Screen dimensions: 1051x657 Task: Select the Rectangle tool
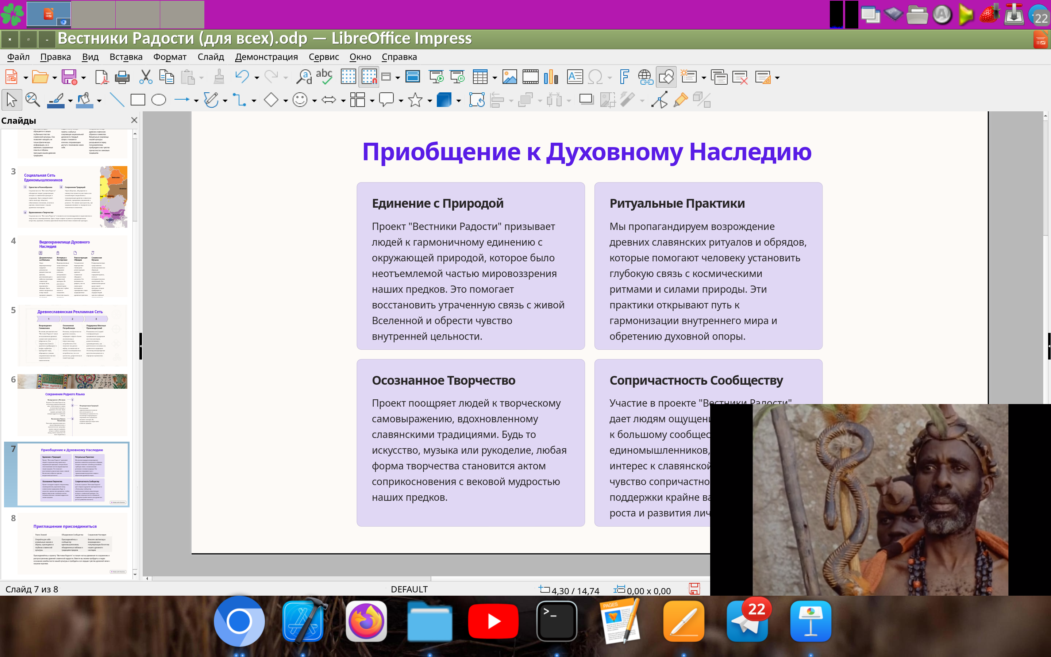click(x=138, y=100)
